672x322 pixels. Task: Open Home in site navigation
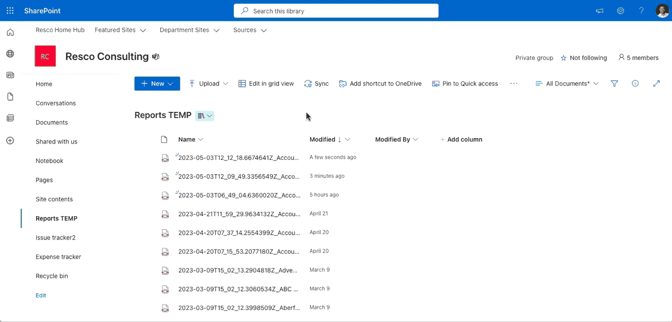click(x=44, y=84)
